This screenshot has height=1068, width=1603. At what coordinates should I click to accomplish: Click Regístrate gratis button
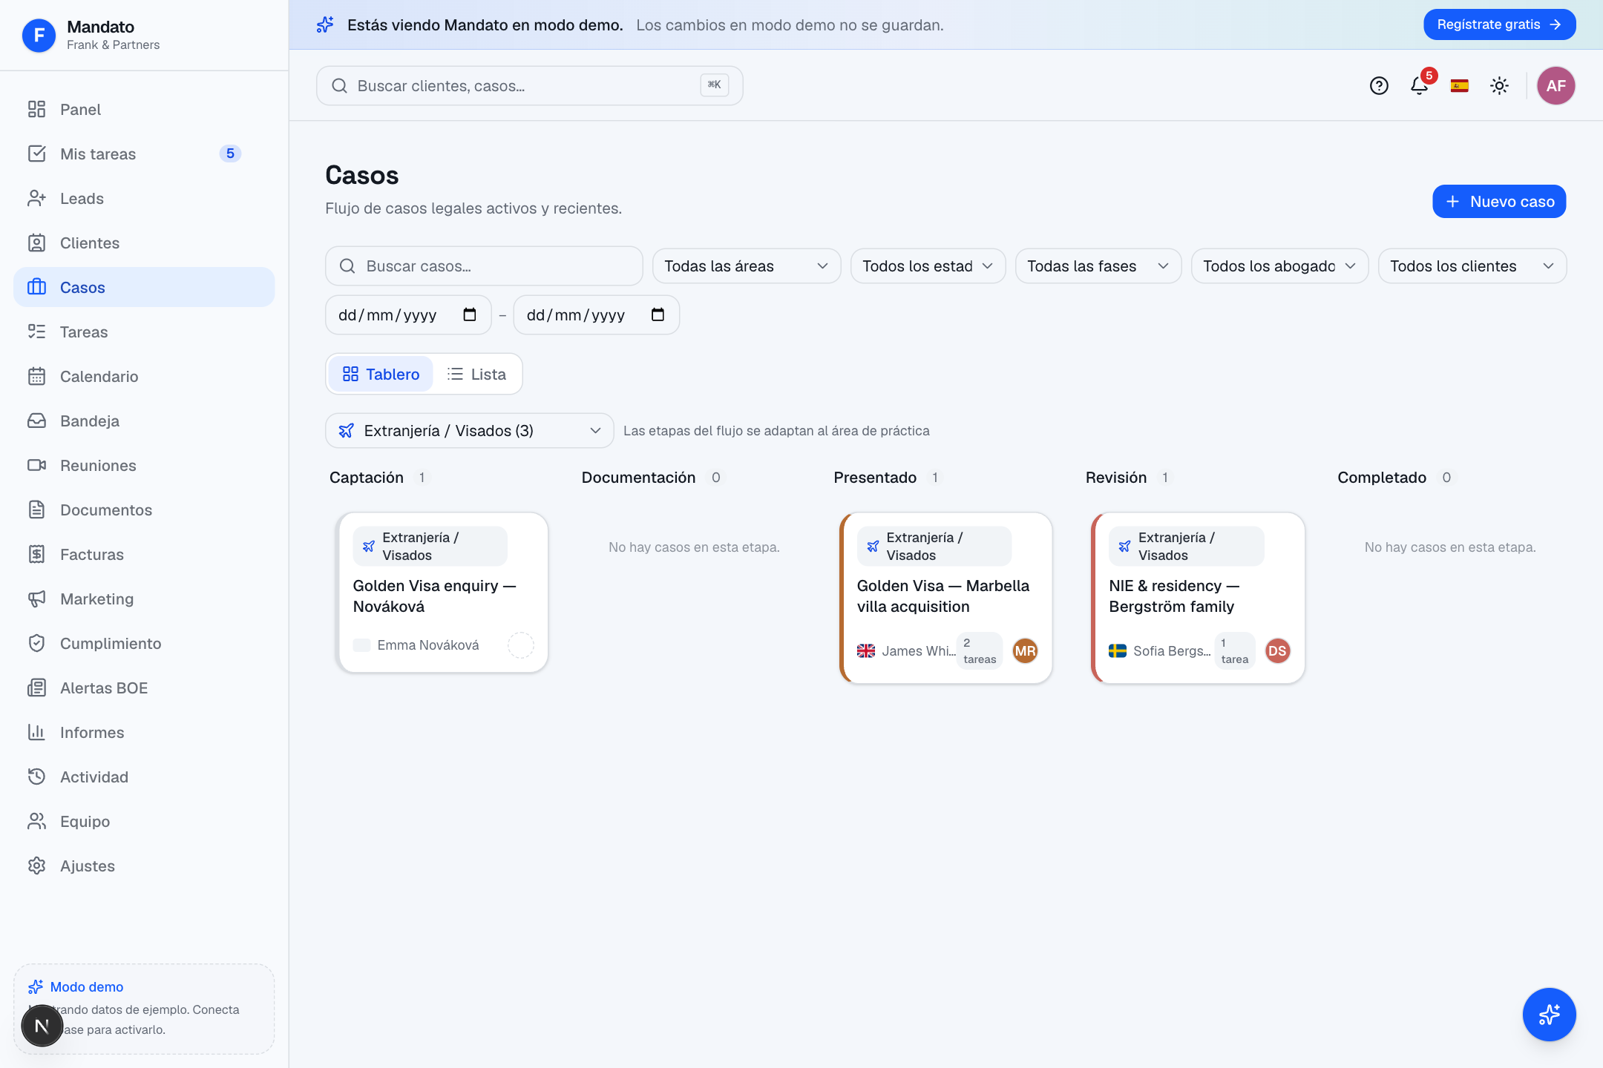pyautogui.click(x=1499, y=24)
